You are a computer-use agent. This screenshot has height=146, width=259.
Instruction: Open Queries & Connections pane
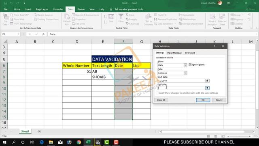(85, 15)
